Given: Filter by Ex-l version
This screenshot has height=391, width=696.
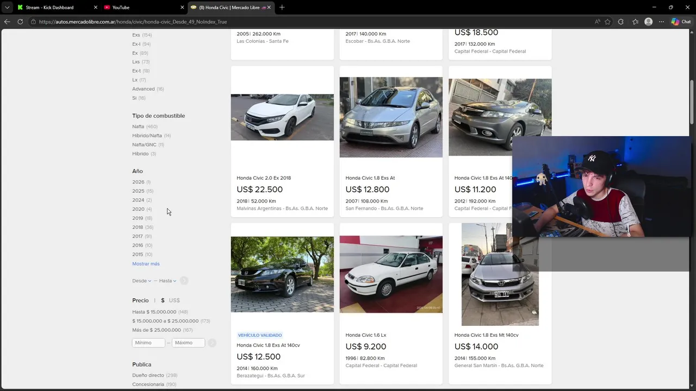Looking at the screenshot, I should pos(141,44).
